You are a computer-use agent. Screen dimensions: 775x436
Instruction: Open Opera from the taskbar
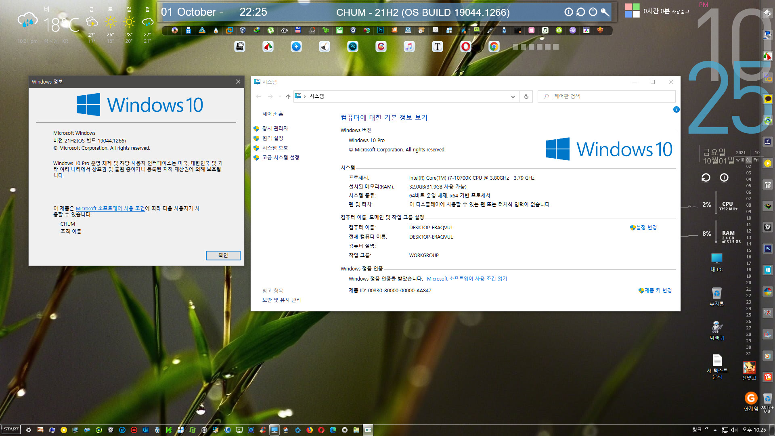[321, 430]
